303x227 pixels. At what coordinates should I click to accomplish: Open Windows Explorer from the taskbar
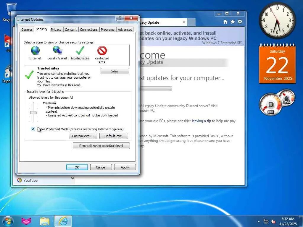click(x=45, y=221)
